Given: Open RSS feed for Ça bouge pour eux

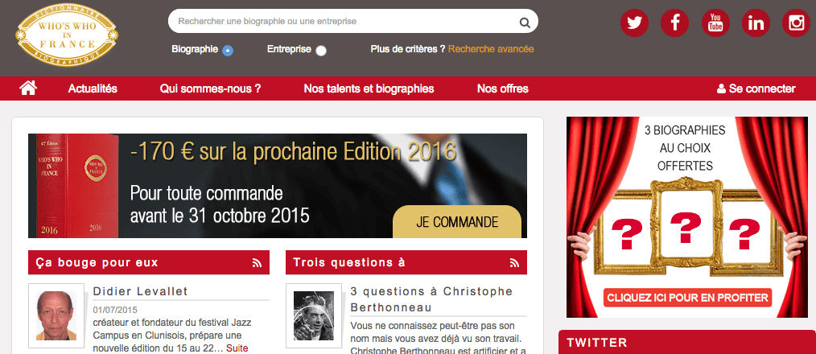Looking at the screenshot, I should (x=257, y=262).
